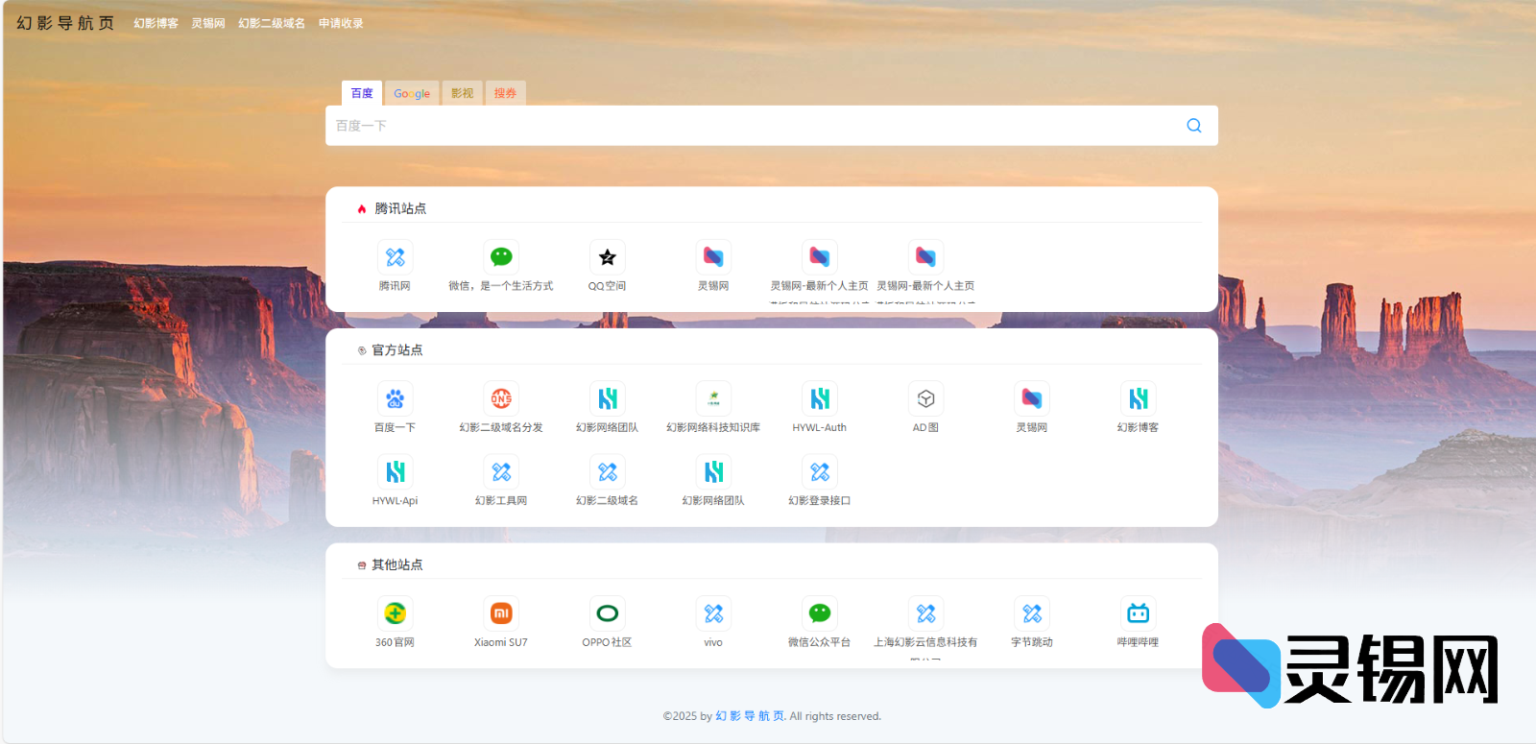Image resolution: width=1536 pixels, height=744 pixels.
Task: Open the HYWL-Api site icon
Action: click(x=395, y=471)
